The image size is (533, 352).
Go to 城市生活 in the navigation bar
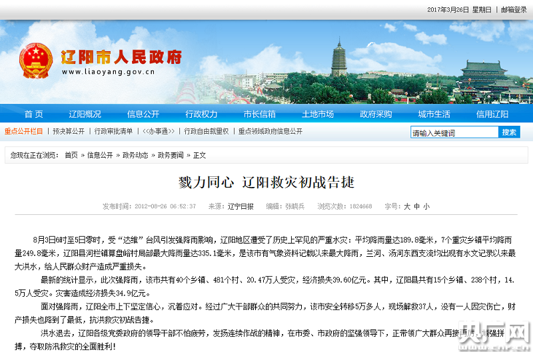tap(434, 114)
